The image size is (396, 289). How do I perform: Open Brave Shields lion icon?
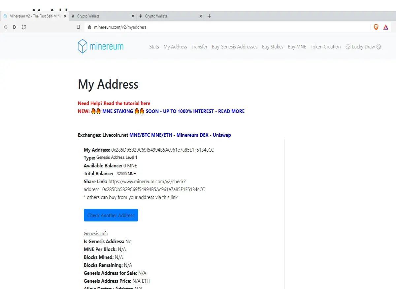(376, 27)
